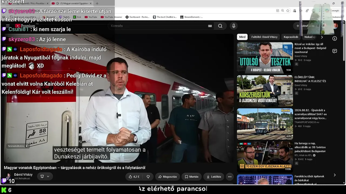Click the video title Magyar vonatok Egyiptomban
Screen dimensions: 346x194
(x=75, y=168)
